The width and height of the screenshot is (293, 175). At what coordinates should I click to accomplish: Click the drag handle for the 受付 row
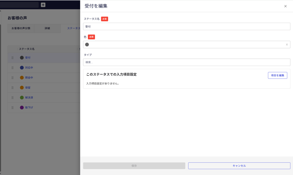[x=12, y=58]
